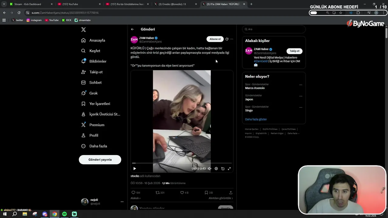Click the browser back arrow
Image resolution: width=388 pixels, height=218 pixels.
[x=4, y=13]
